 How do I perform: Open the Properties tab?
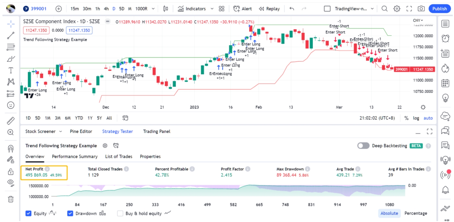(x=150, y=156)
